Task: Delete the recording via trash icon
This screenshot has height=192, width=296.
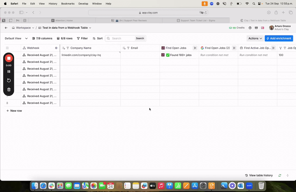Action: pos(9,90)
